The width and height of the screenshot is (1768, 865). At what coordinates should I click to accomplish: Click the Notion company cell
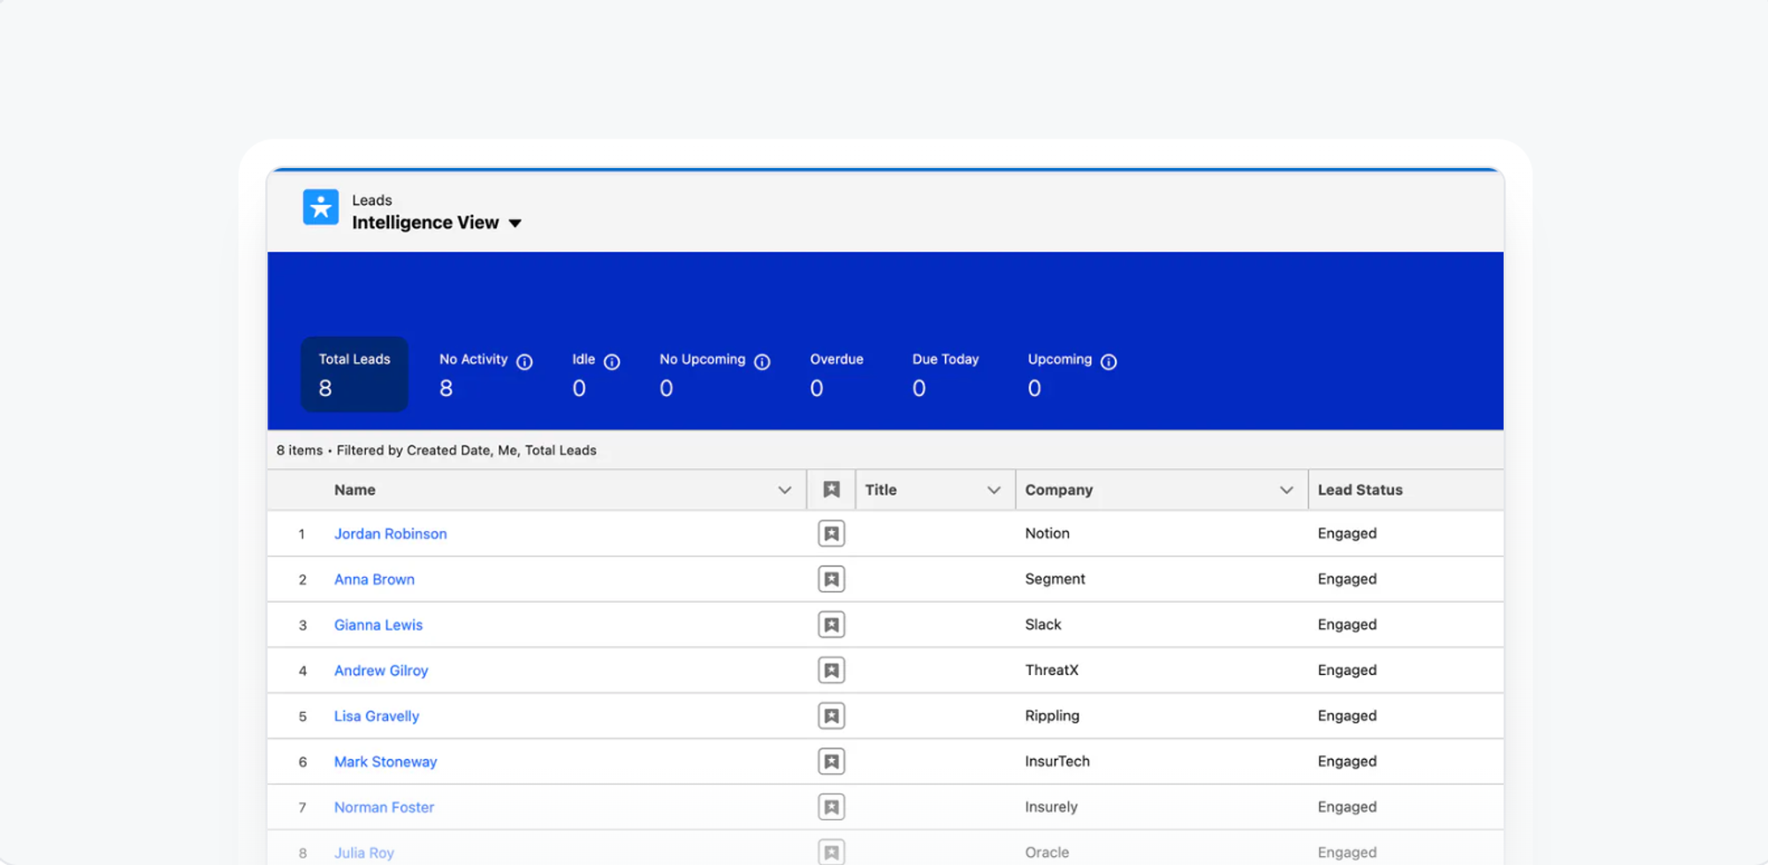(1048, 534)
